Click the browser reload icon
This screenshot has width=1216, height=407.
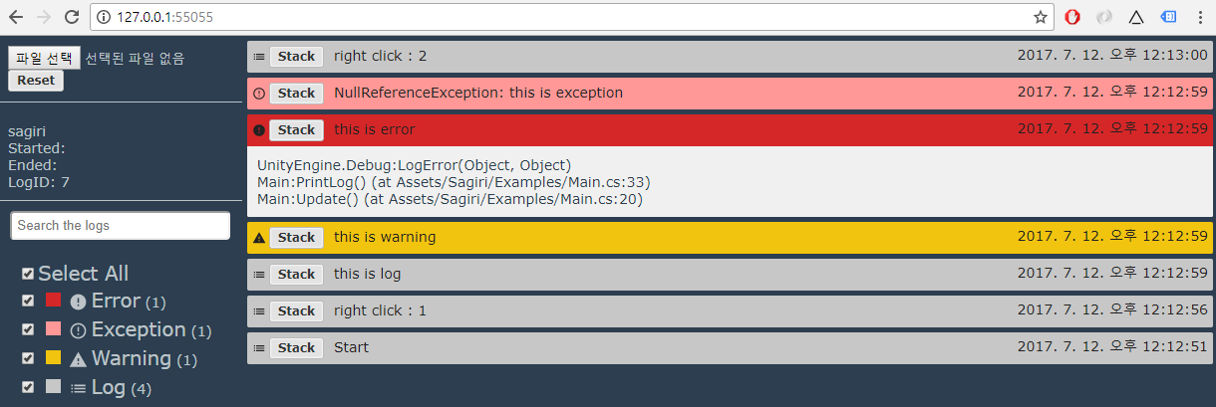71,17
